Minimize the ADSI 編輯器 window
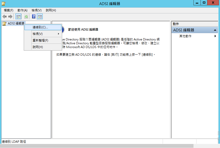This screenshot has height=148, width=220. pyautogui.click(x=197, y=3)
